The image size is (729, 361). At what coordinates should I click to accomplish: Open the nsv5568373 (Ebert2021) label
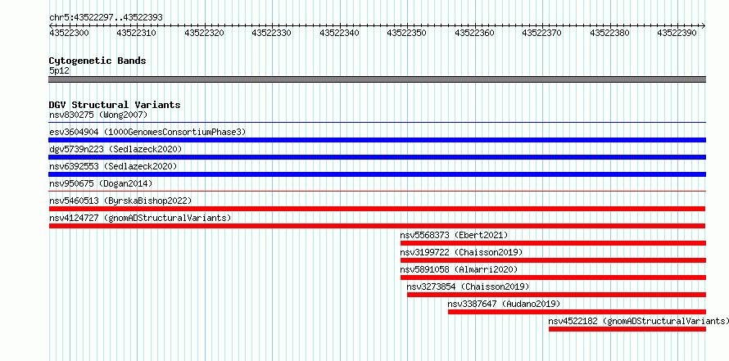coord(455,235)
